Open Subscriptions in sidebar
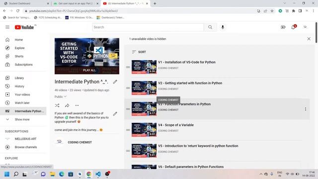Image resolution: width=318 pixels, height=179 pixels. [x=23, y=65]
